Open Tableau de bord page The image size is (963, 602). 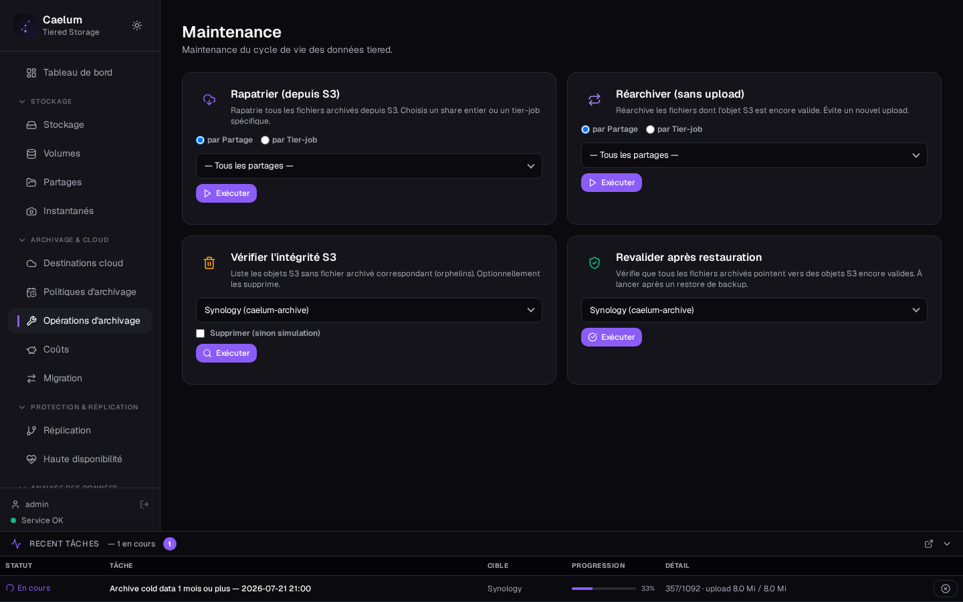pyautogui.click(x=80, y=73)
